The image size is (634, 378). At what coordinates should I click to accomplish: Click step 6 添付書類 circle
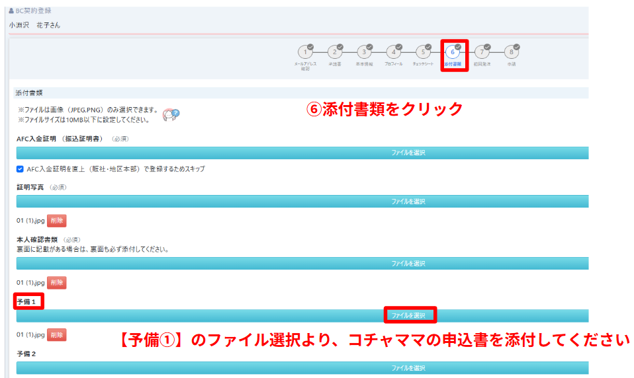(x=453, y=52)
